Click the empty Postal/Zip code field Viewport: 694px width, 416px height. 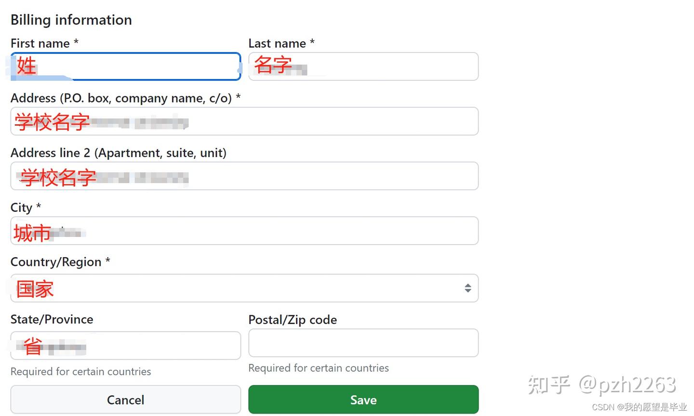click(362, 342)
